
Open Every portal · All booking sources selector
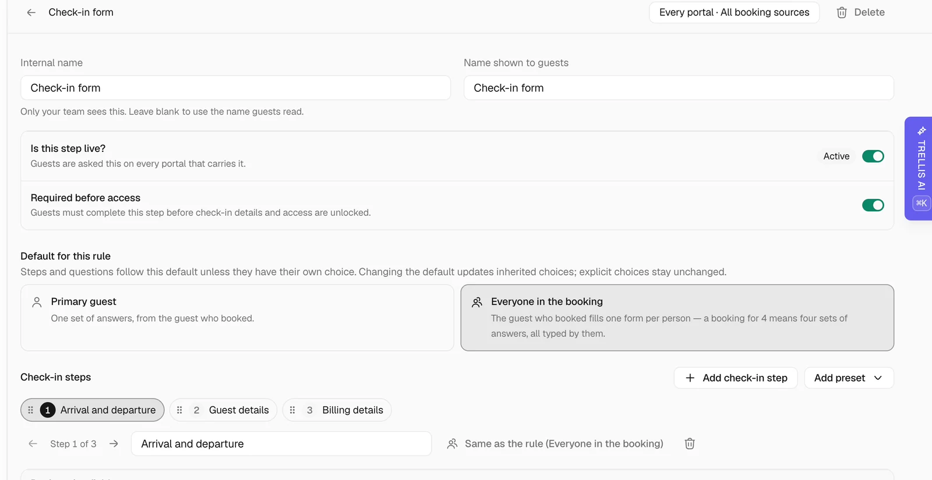[x=735, y=12]
